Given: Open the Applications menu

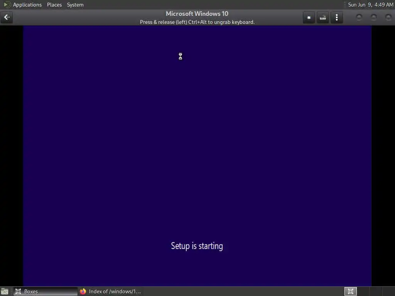Looking at the screenshot, I should [27, 5].
